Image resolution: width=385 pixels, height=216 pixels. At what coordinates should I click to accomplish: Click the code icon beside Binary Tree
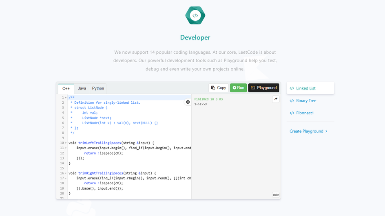[x=292, y=100]
